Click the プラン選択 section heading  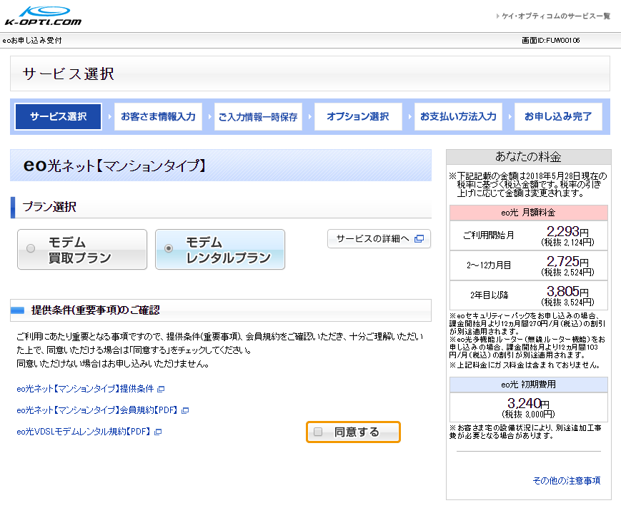coord(49,207)
